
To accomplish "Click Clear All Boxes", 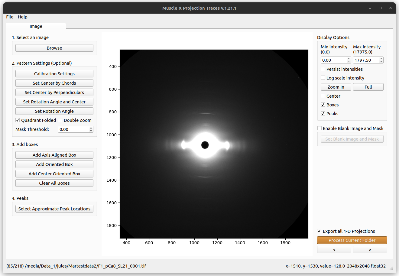I will tap(54, 183).
